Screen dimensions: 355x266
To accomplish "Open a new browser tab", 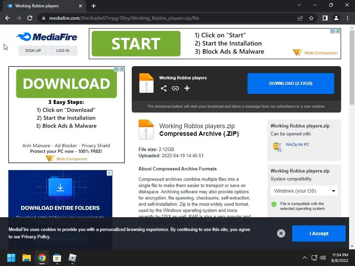I will click(94, 6).
